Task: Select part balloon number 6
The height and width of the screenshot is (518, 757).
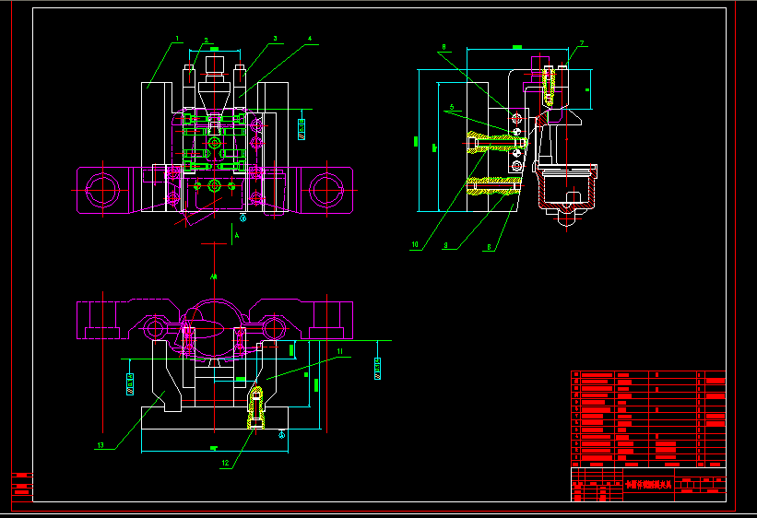Action: [489, 247]
